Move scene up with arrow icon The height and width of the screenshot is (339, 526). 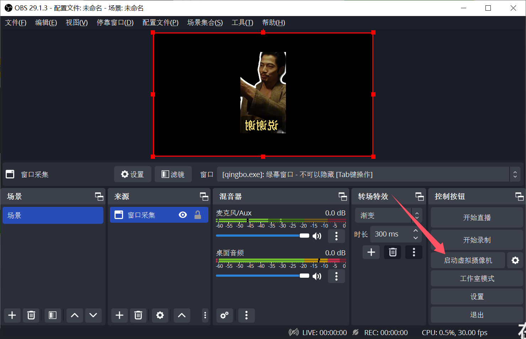click(x=75, y=315)
